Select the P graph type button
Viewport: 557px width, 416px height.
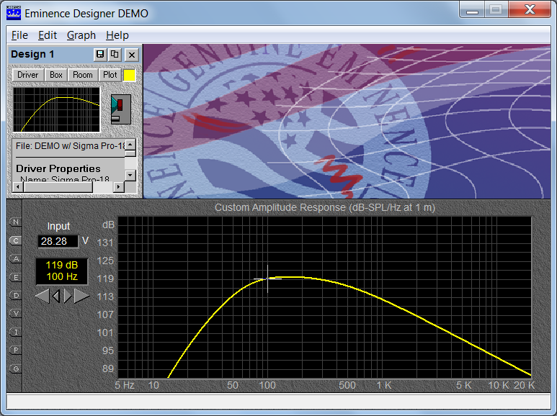coord(16,350)
